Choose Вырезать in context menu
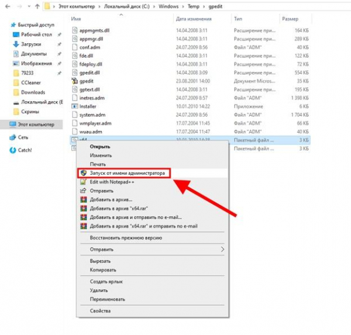 click(100, 261)
